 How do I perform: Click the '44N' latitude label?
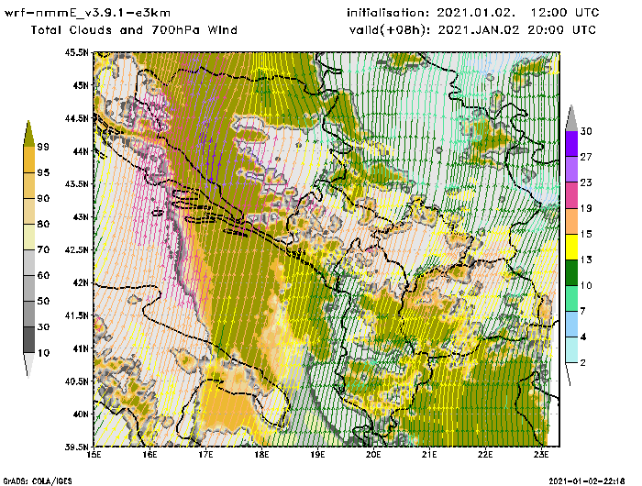tap(81, 151)
